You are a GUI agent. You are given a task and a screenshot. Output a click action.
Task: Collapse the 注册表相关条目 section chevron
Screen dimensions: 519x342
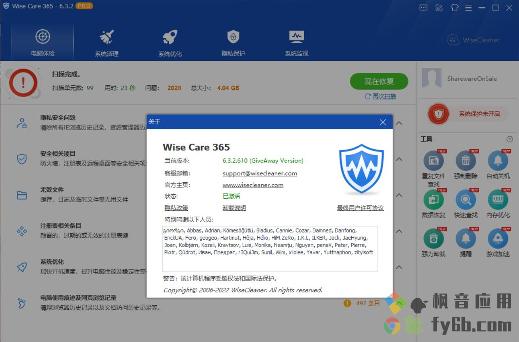pyautogui.click(x=399, y=231)
